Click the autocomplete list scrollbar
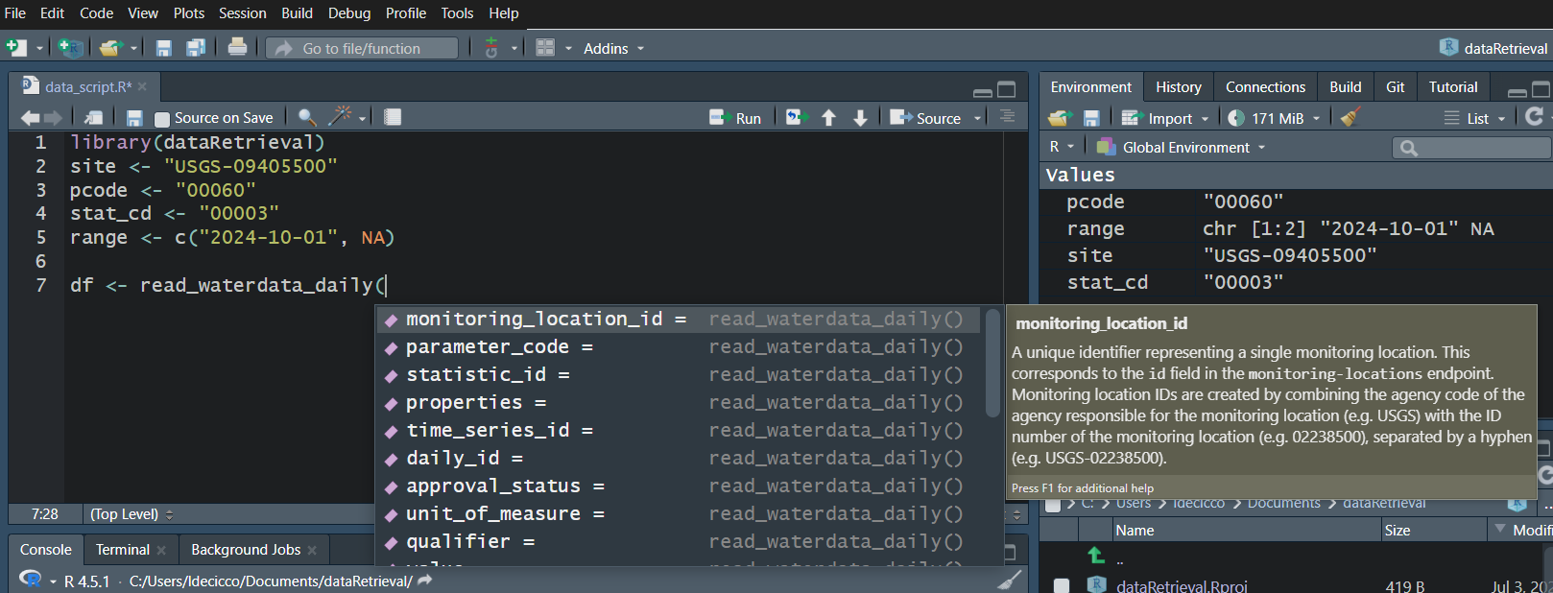1553x593 pixels. click(x=992, y=365)
